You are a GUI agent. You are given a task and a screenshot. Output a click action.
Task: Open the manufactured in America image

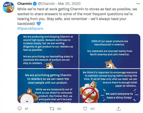click(110, 51)
